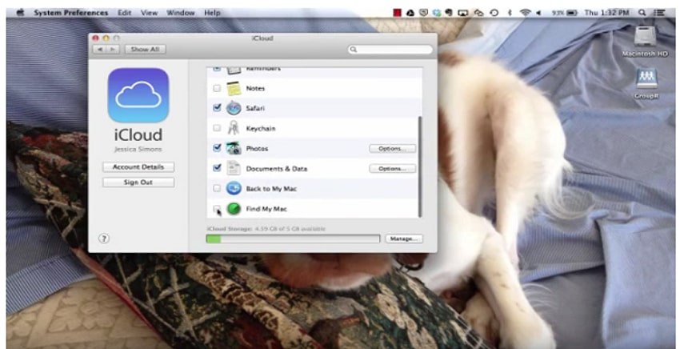The height and width of the screenshot is (349, 680).
Task: Uncheck the Documents & Data checkbox
Action: 217,167
